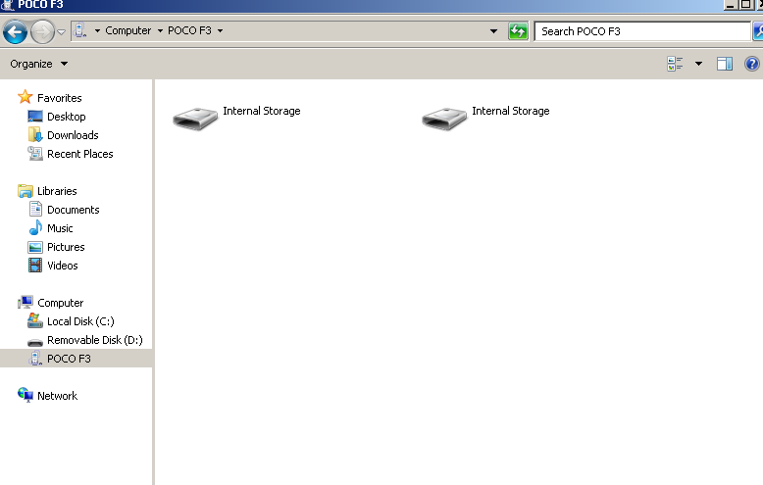Click the greyed Forward arrow button

point(42,32)
